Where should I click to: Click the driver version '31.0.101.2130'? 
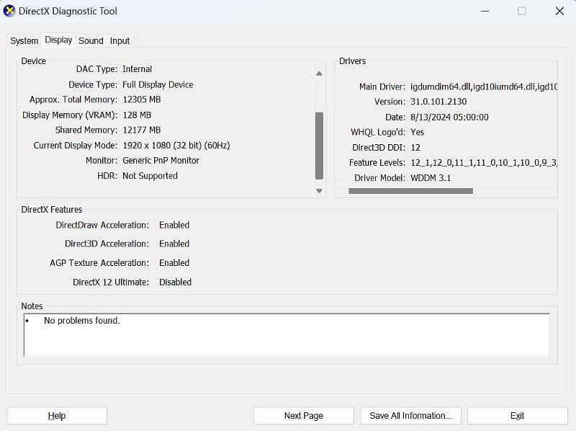(438, 102)
